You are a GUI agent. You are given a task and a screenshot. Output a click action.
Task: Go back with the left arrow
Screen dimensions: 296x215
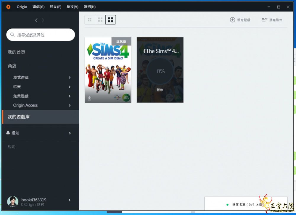[x=36, y=20]
